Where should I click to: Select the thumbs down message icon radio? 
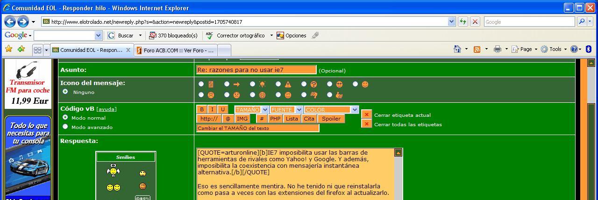coord(304,95)
